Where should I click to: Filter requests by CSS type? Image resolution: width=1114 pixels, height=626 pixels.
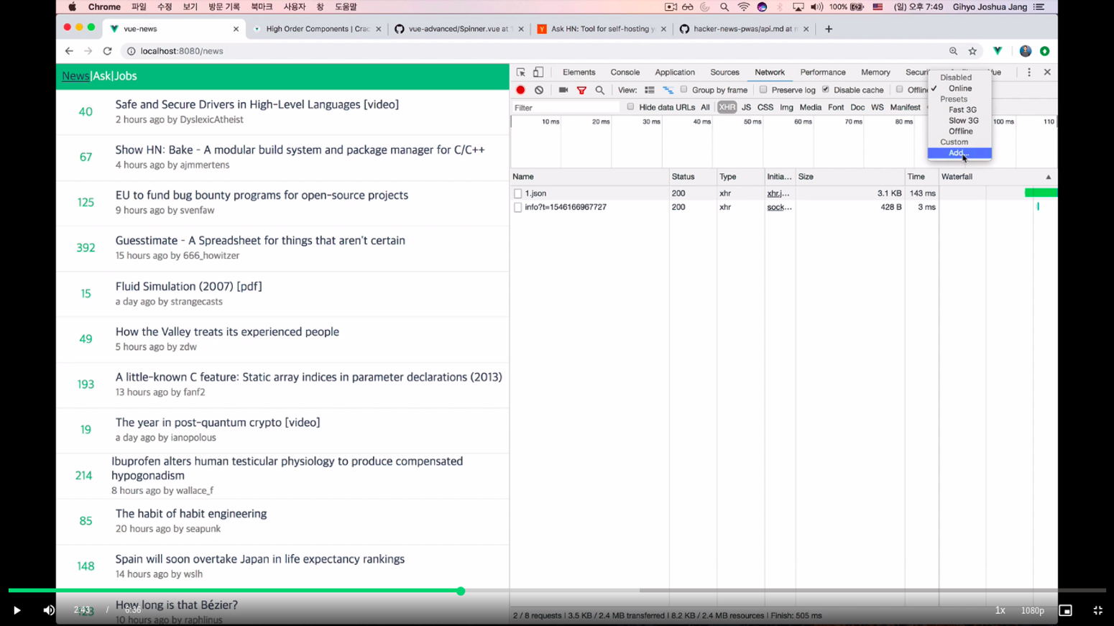[x=765, y=108]
